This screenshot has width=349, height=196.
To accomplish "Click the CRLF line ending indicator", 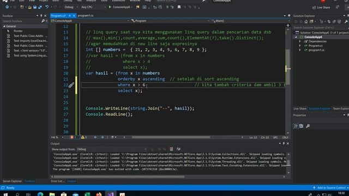I will coord(285,138).
